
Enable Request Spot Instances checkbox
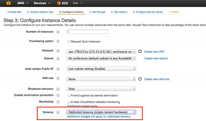click(69, 41)
